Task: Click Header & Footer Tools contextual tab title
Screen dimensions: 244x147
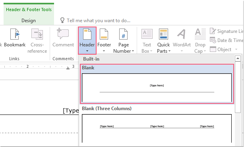Action: (29, 10)
